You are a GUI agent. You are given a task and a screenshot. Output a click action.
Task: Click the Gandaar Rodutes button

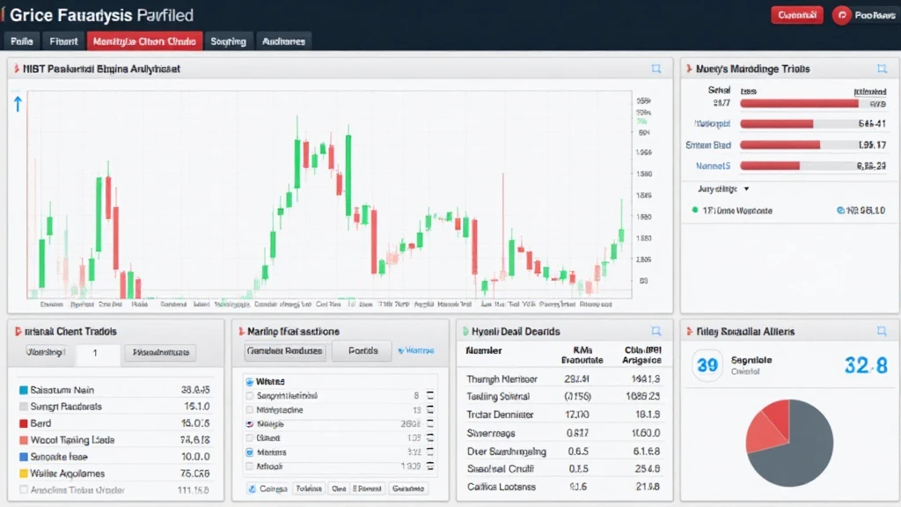tap(284, 350)
